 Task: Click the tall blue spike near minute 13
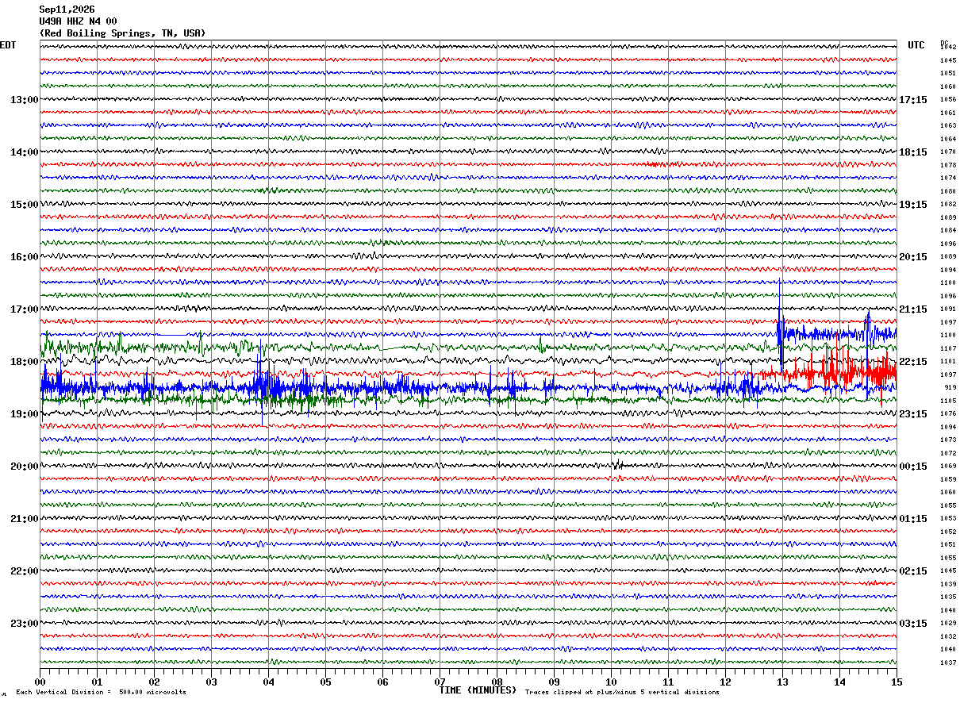[x=781, y=321]
